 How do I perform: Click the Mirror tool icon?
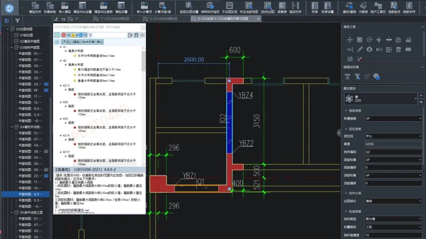[379, 50]
